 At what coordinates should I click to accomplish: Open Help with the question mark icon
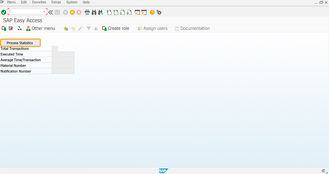(152, 12)
